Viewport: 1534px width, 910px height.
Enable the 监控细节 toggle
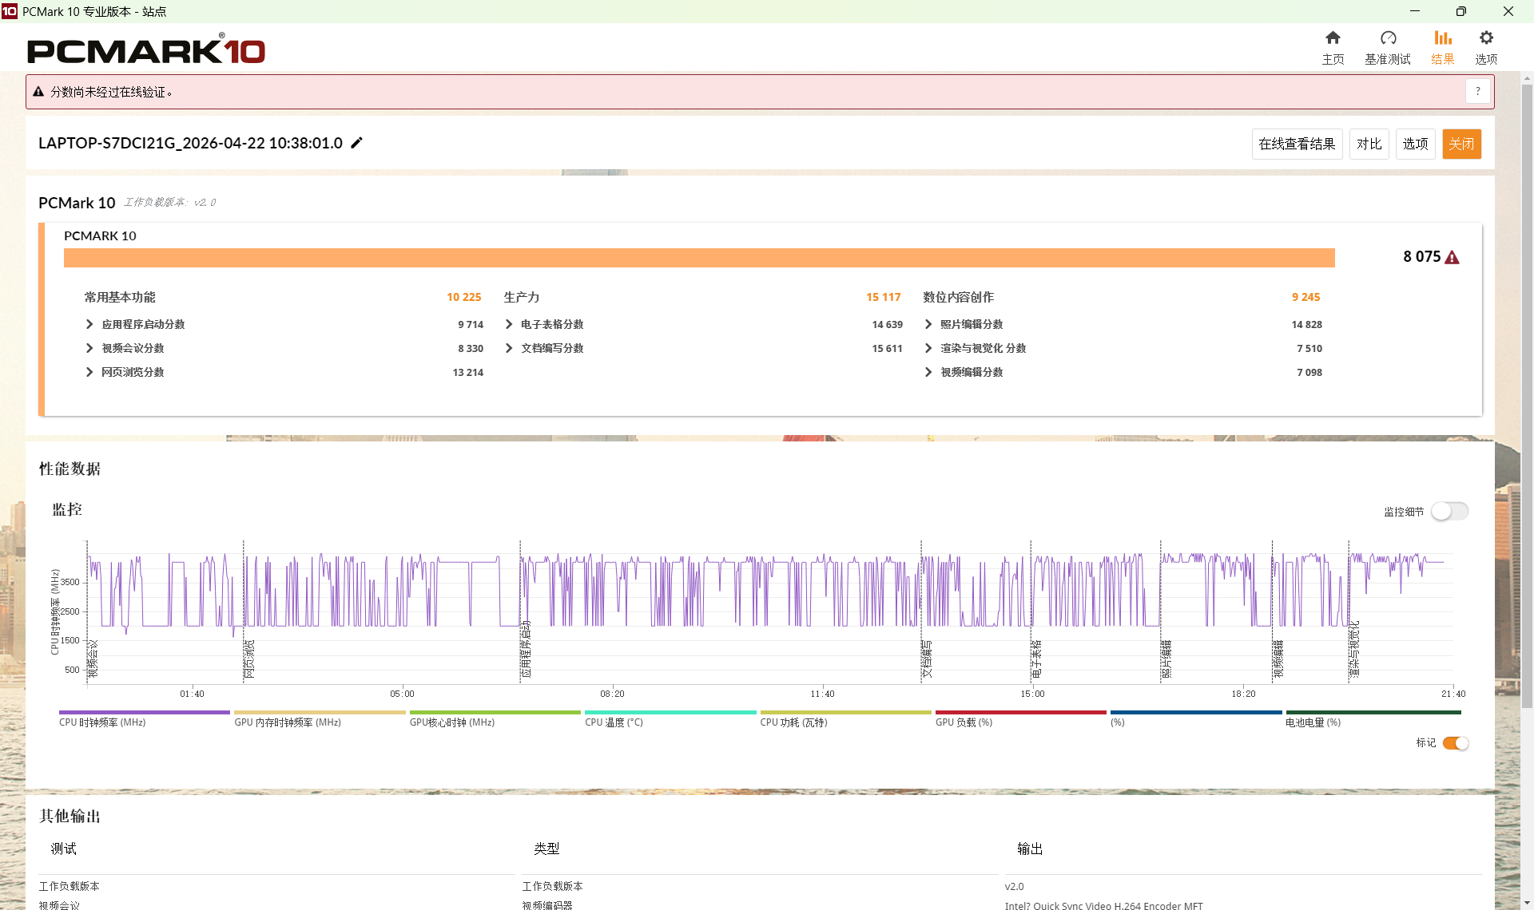tap(1449, 511)
